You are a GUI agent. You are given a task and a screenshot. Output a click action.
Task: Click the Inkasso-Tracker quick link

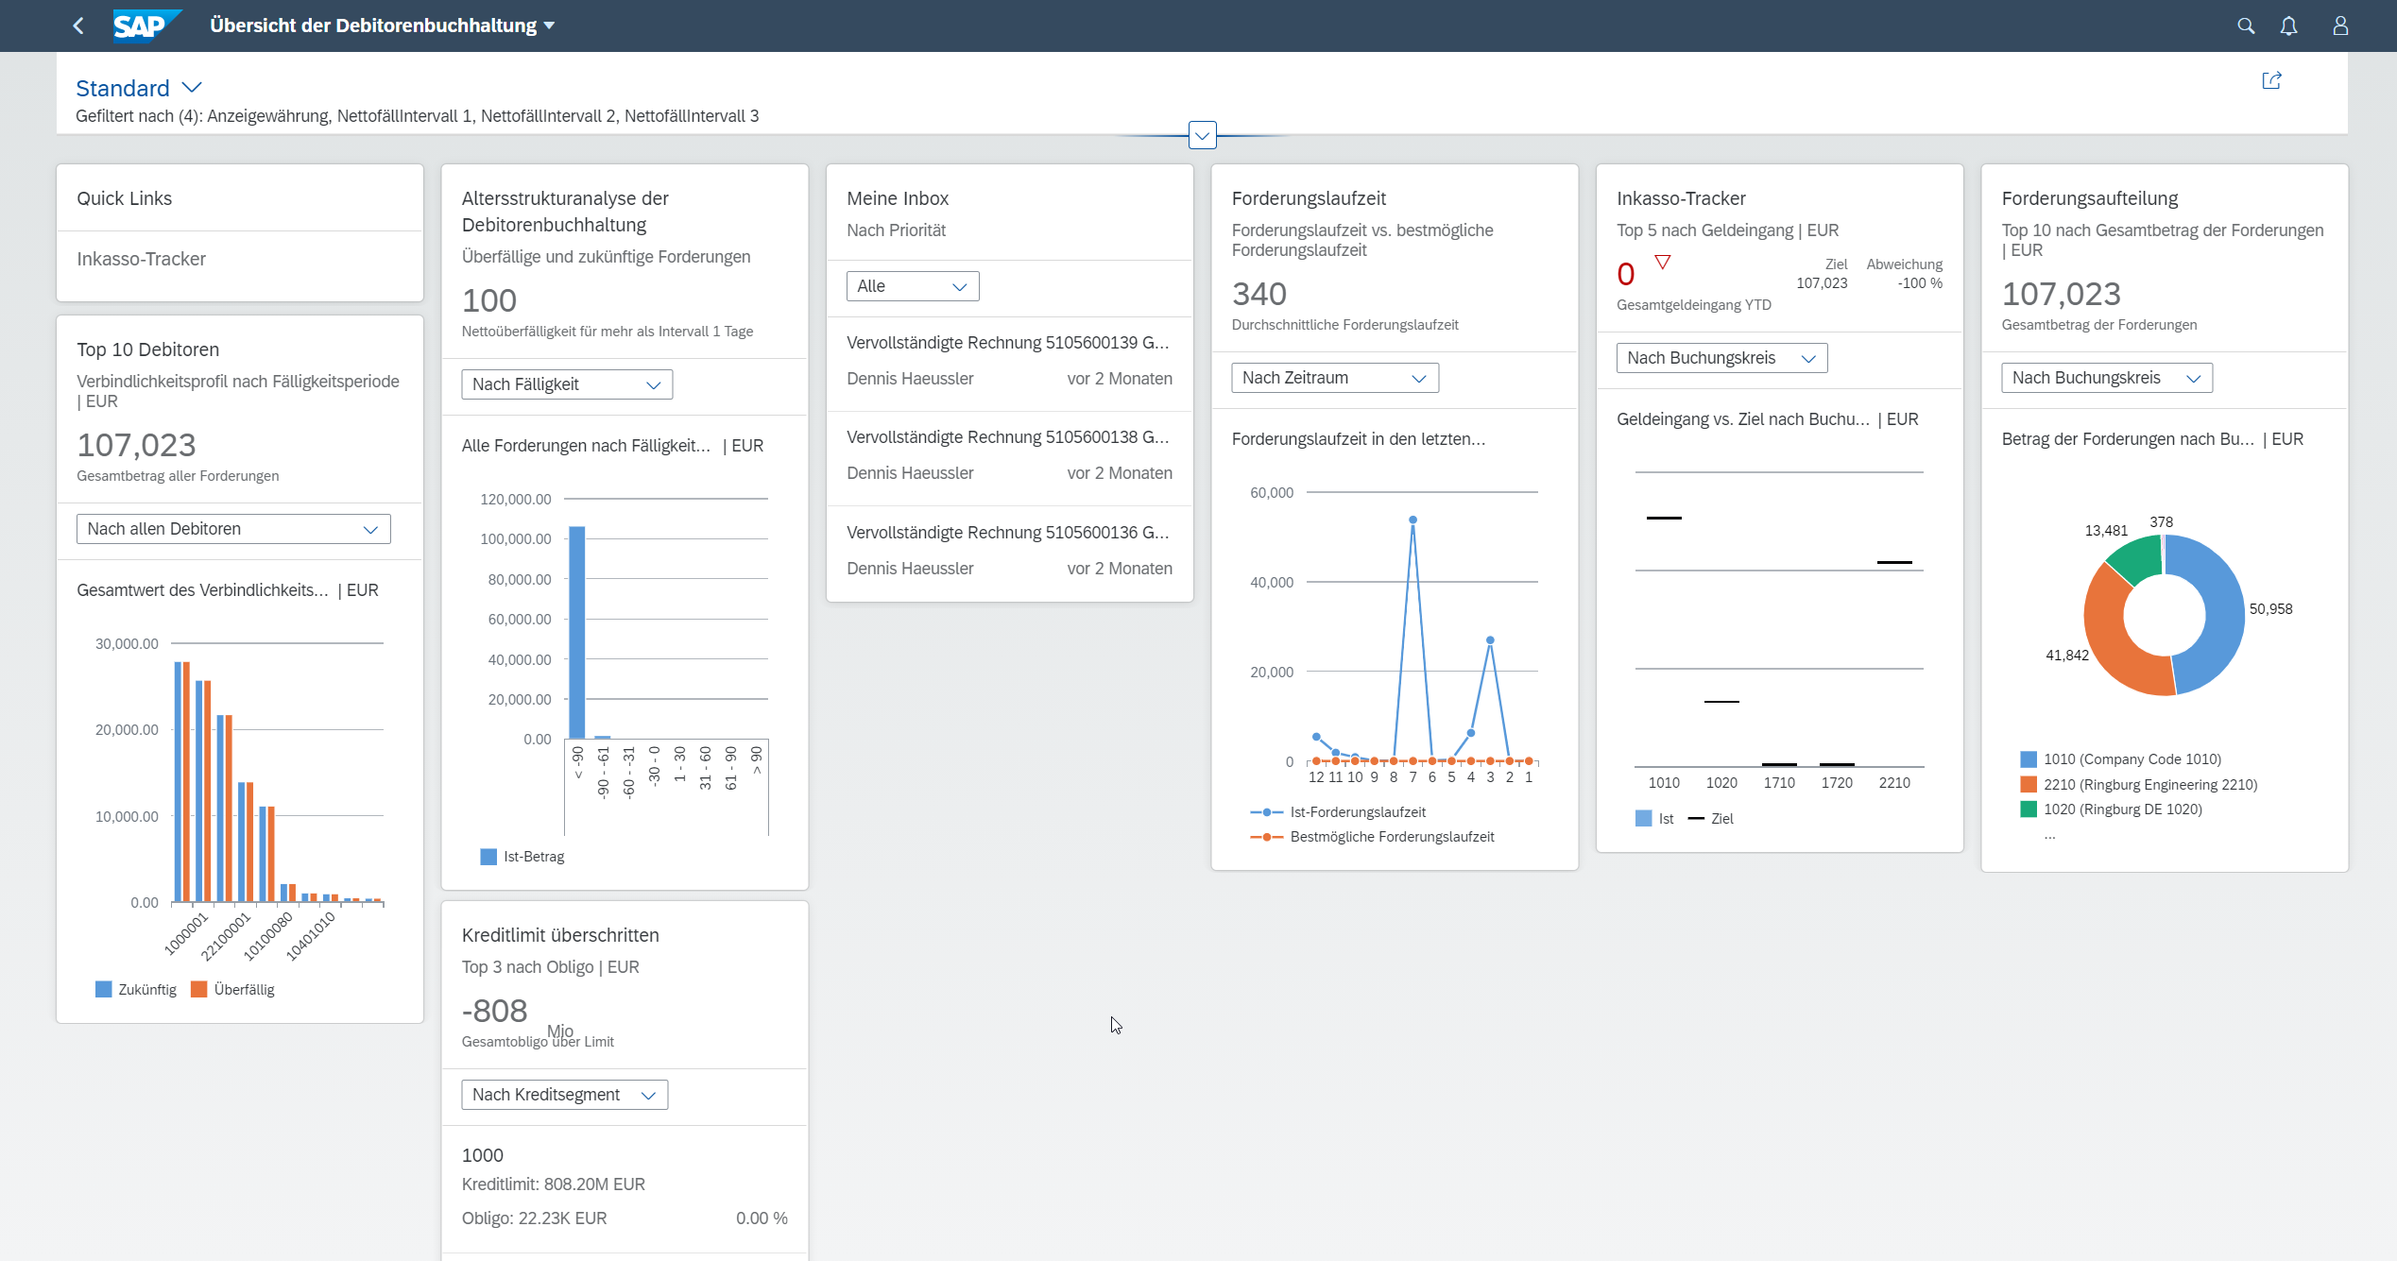(x=142, y=259)
